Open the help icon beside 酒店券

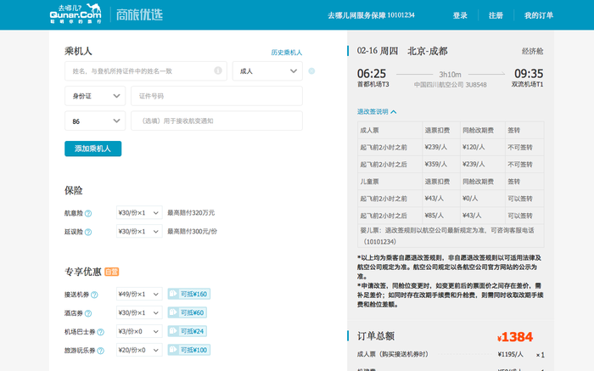tap(88, 313)
